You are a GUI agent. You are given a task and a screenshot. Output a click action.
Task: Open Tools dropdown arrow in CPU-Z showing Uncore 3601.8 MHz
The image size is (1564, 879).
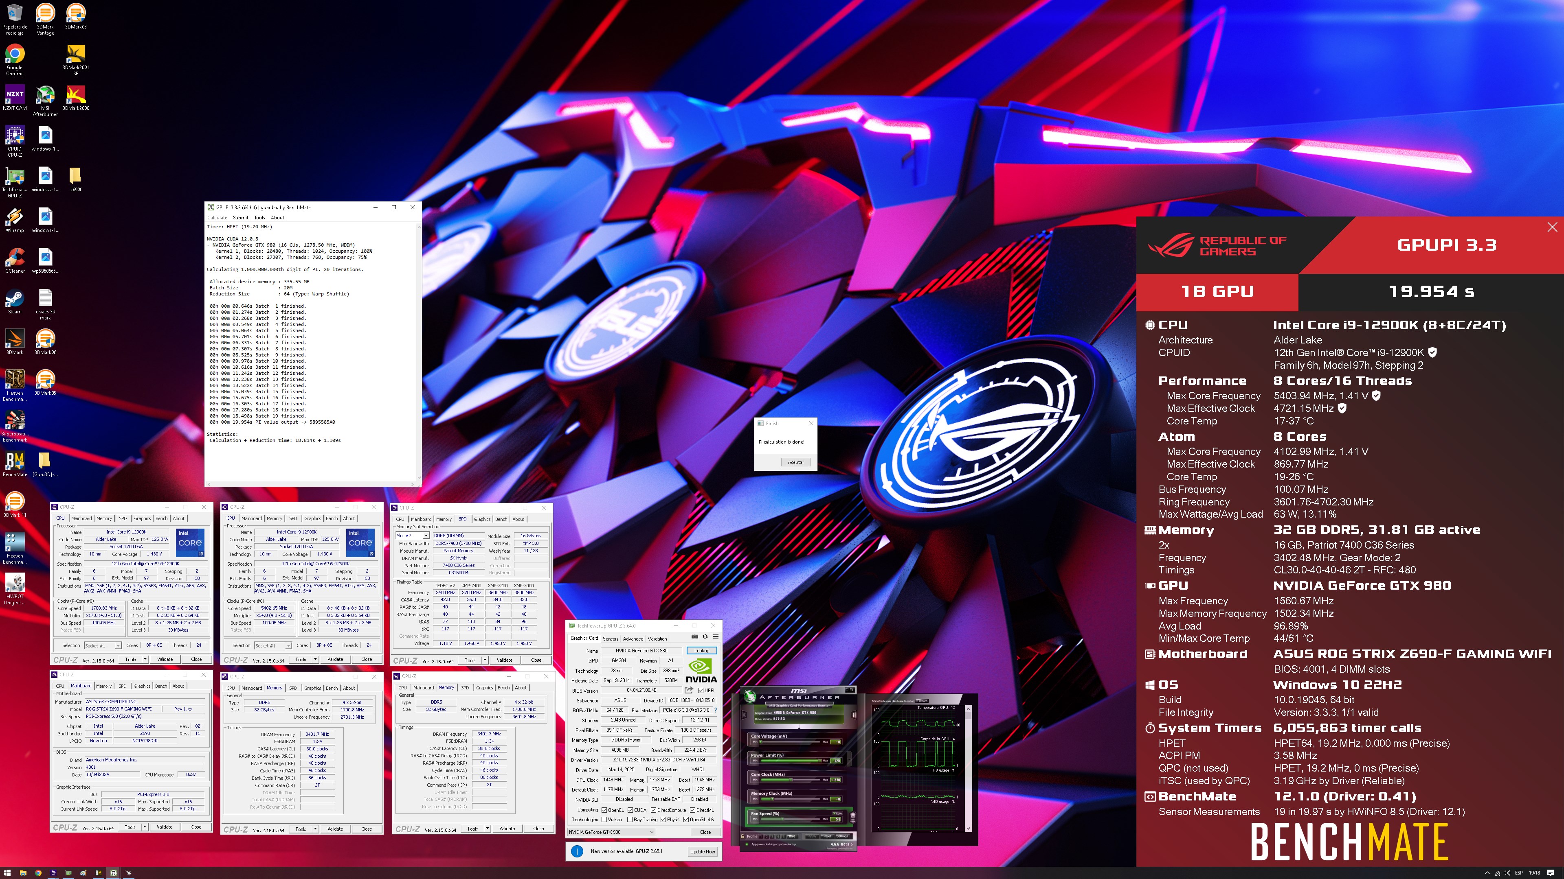click(488, 828)
